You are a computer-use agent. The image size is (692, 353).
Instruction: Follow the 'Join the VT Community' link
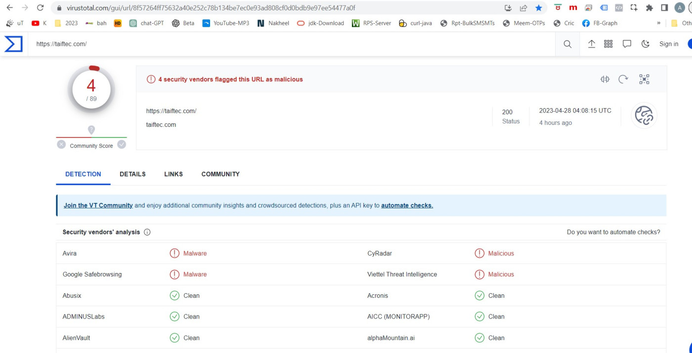pos(98,205)
